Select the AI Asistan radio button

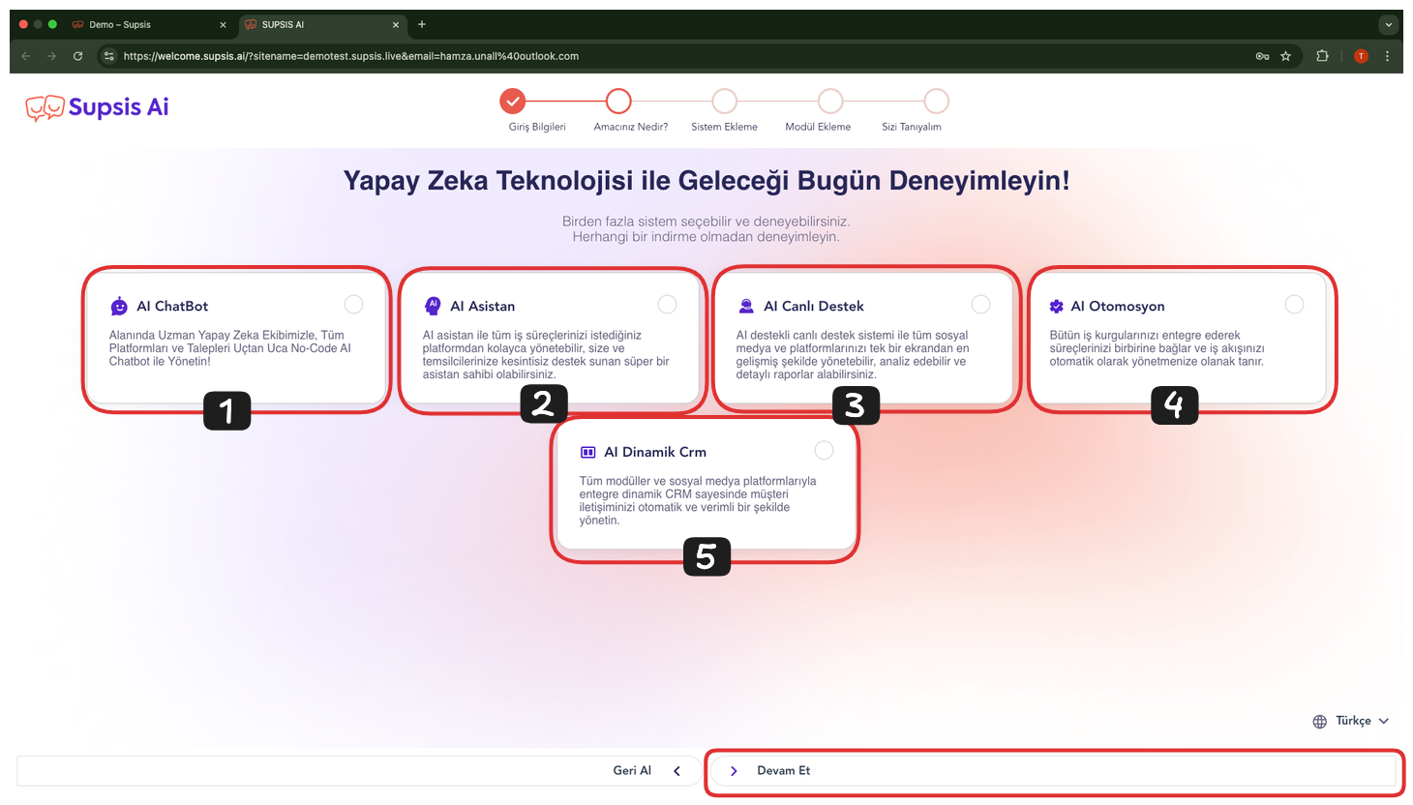click(x=668, y=305)
